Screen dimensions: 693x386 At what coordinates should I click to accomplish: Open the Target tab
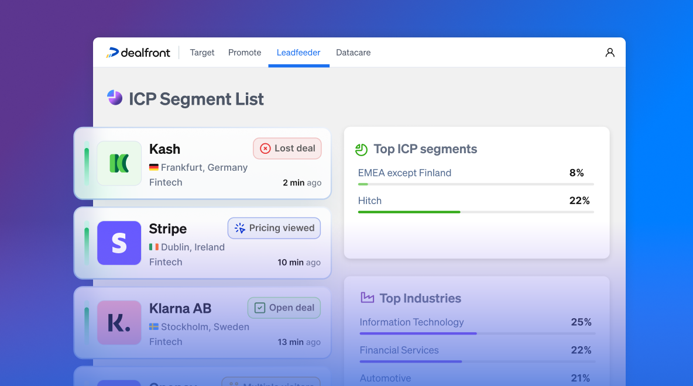point(202,53)
